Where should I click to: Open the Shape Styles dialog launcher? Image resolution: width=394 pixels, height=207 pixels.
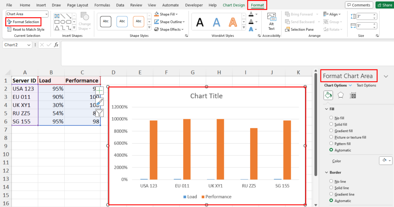[187, 36]
